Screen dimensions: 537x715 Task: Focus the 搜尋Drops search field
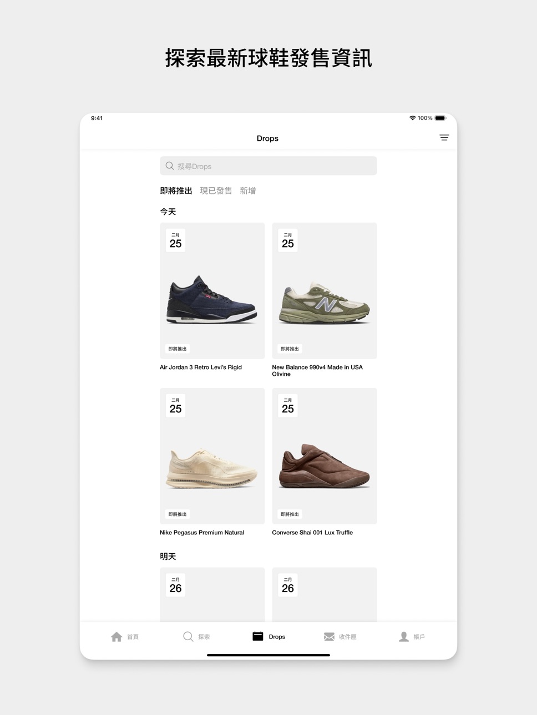[268, 166]
